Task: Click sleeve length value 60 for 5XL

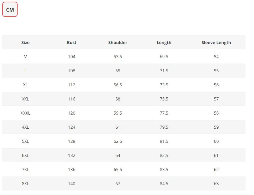Action: pyautogui.click(x=216, y=141)
